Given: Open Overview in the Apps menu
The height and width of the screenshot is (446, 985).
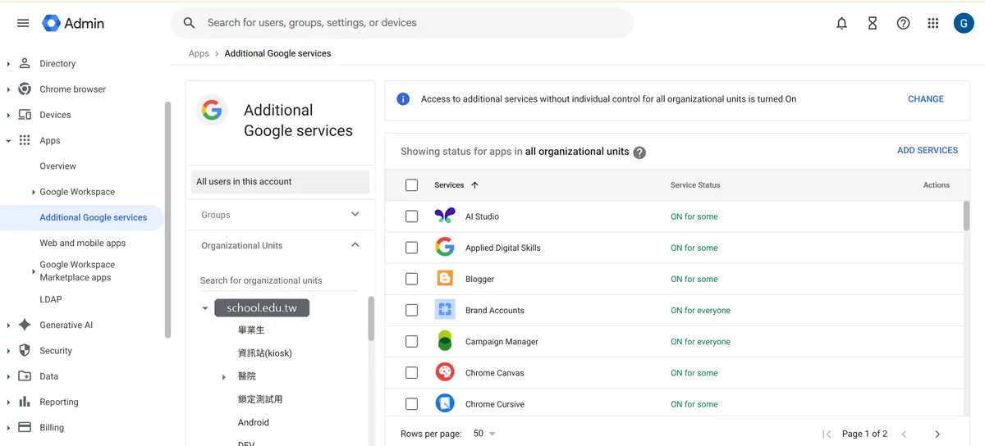Looking at the screenshot, I should 57,166.
